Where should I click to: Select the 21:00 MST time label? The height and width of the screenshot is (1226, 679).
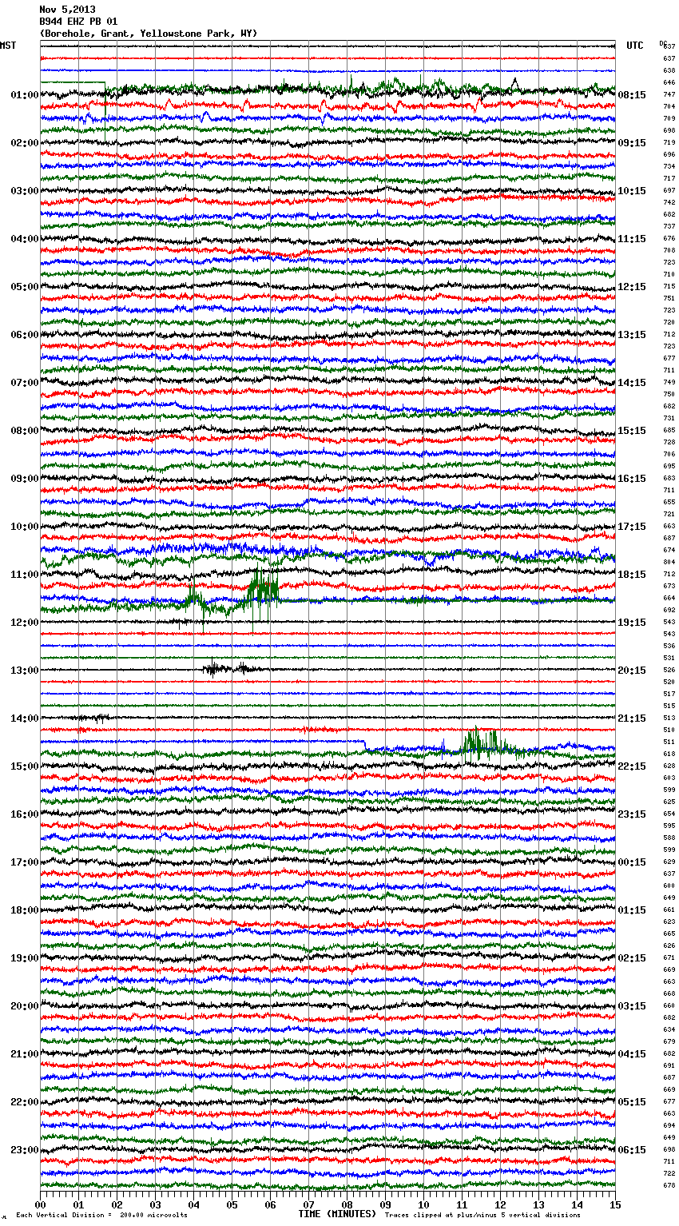[x=24, y=1054]
